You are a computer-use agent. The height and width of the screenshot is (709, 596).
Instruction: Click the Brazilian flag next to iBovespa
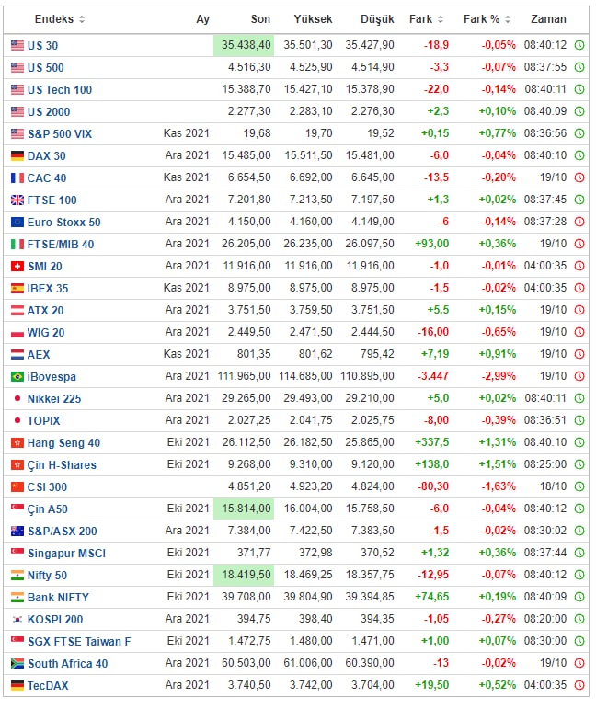[17, 376]
